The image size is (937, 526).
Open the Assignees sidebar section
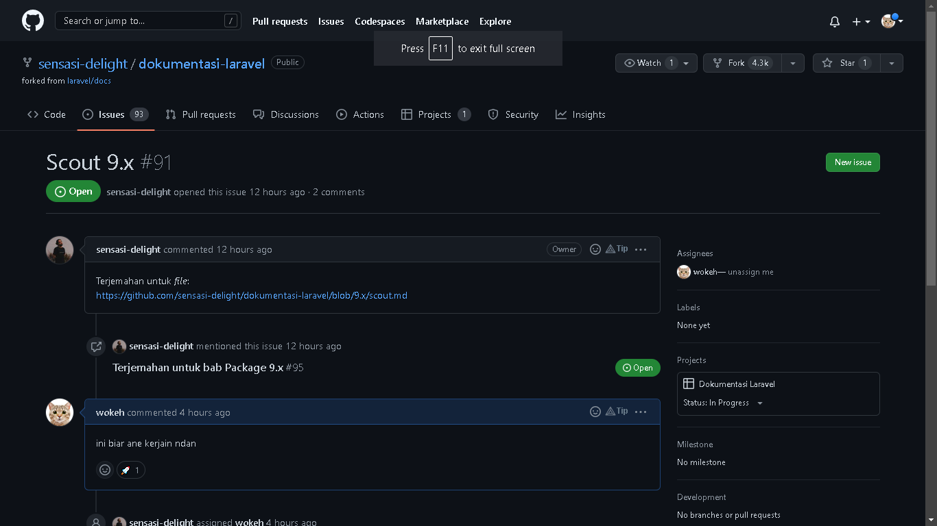[695, 253]
